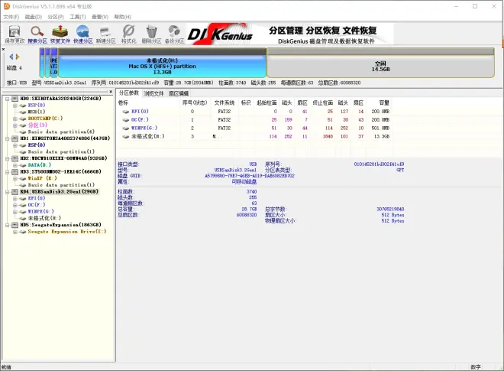The width and height of the screenshot is (504, 371).
Task: Click the 13.3GB capacity cell
Action: [382, 137]
